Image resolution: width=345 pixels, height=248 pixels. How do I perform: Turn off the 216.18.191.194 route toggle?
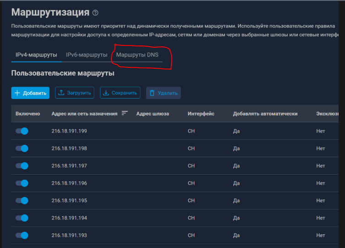coord(22,218)
